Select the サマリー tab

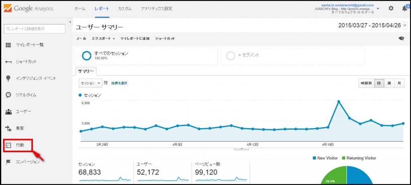[86, 71]
